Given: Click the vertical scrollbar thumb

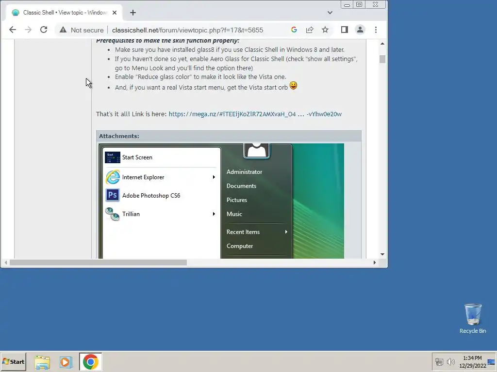Looking at the screenshot, I should coord(382,59).
